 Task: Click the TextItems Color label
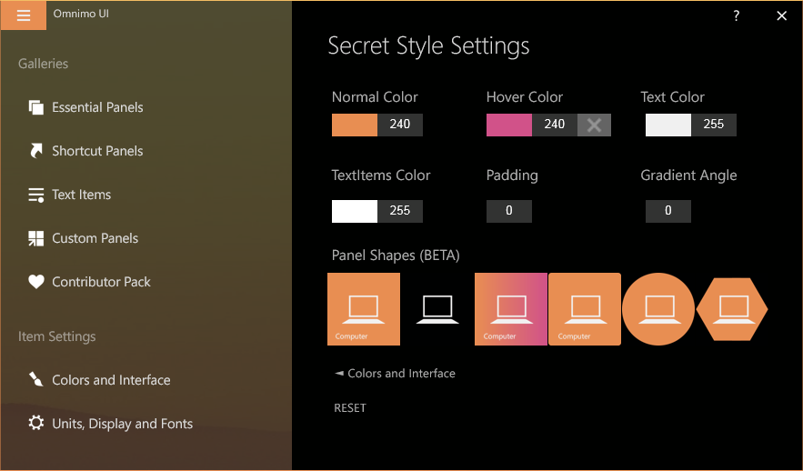click(x=381, y=175)
